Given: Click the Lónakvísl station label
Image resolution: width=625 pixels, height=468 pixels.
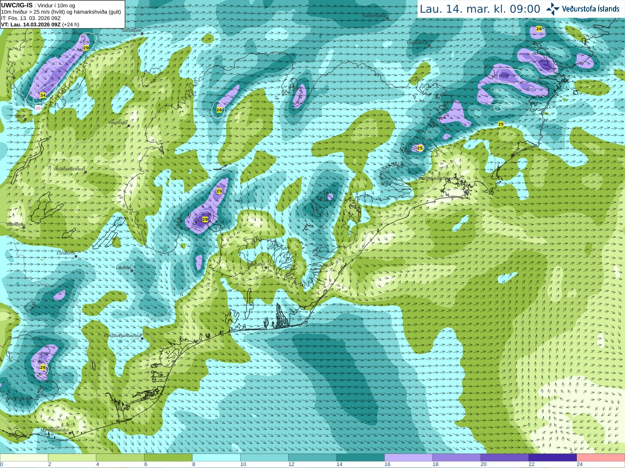Looking at the screenshot, I should 65,253.
